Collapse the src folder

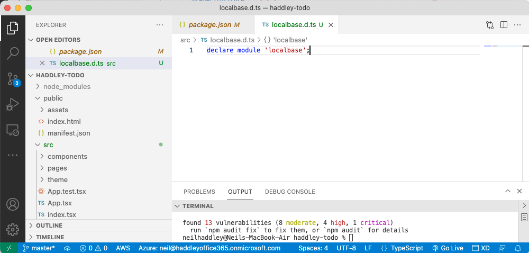(48, 144)
